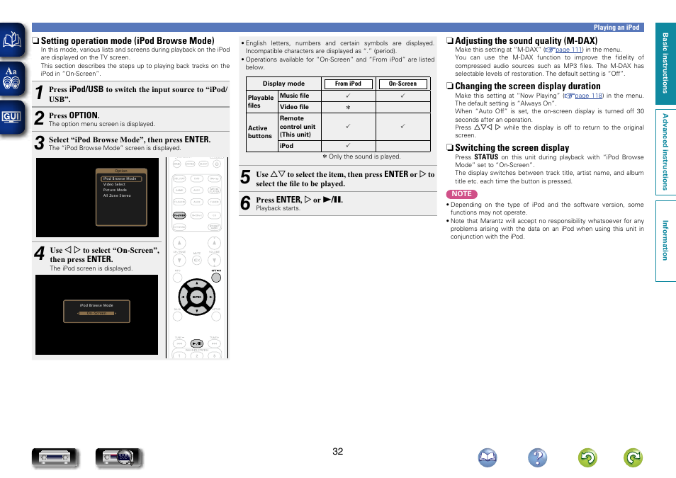This screenshot has width=676, height=478.
Task: Follow the page 118 link
Action: pyautogui.click(x=588, y=96)
